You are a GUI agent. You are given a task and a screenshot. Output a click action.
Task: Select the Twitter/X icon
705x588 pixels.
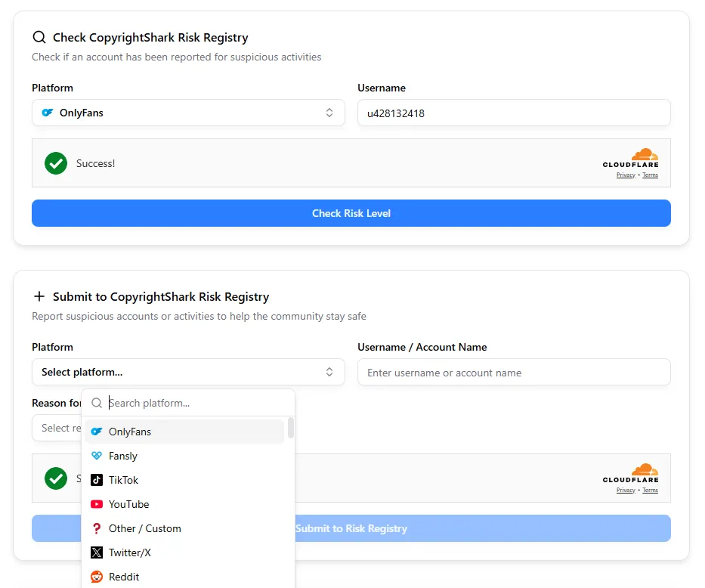[97, 552]
